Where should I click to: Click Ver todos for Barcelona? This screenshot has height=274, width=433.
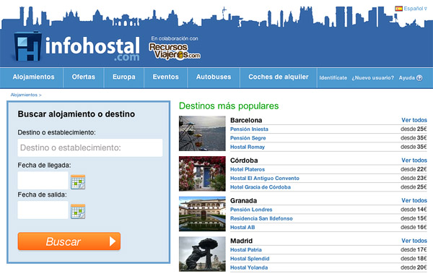pos(414,120)
